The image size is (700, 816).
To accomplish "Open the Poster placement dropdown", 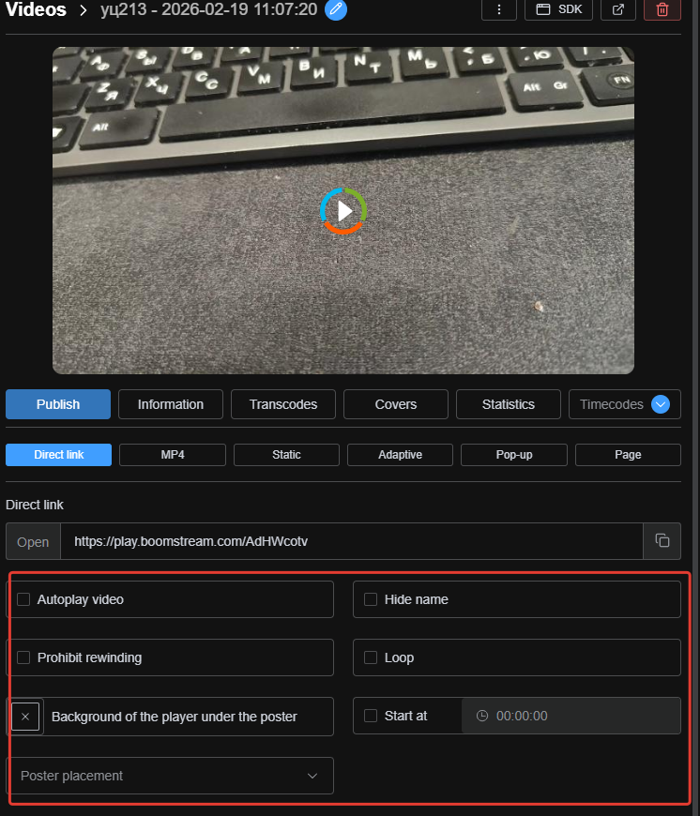I will pos(170,776).
